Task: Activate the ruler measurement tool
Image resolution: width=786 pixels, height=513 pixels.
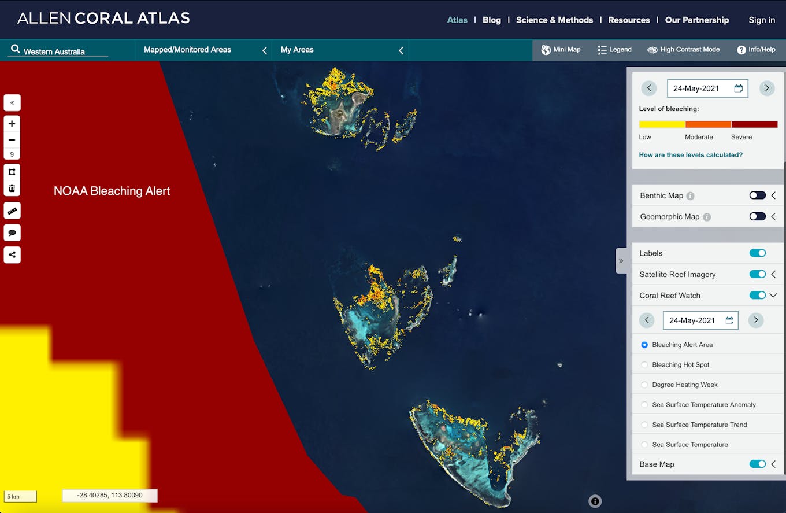Action: (12, 211)
